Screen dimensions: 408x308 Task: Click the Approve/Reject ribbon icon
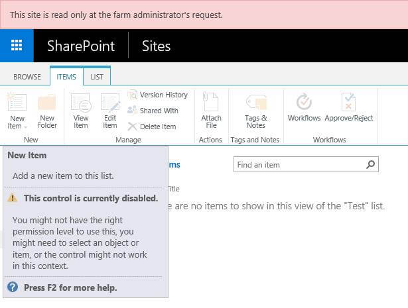tap(348, 104)
